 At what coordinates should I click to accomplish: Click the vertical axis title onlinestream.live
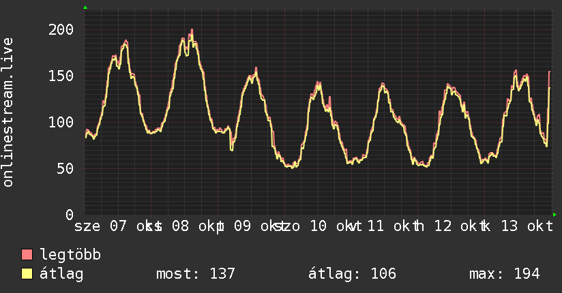[8, 112]
